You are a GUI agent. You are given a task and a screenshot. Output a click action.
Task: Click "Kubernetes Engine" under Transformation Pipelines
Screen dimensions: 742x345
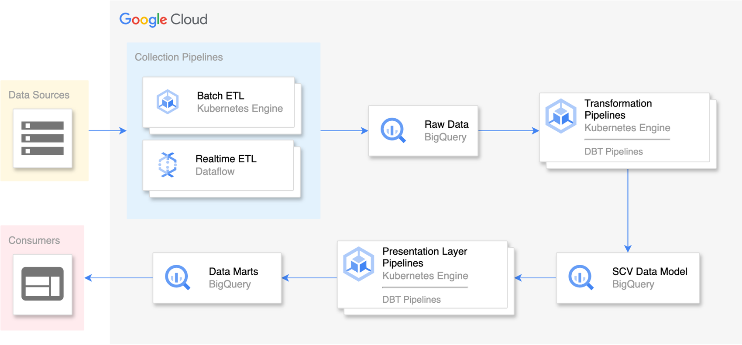pos(627,128)
